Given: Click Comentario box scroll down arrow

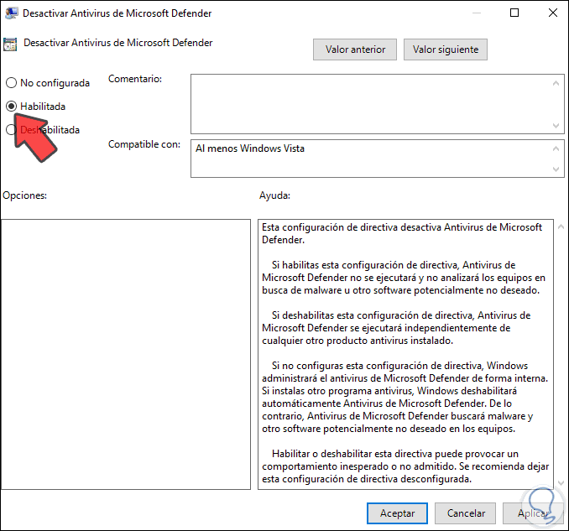Looking at the screenshot, I should [x=556, y=126].
